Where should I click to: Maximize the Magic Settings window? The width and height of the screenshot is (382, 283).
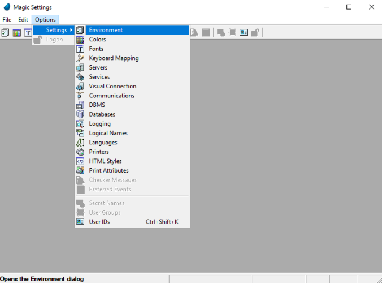[x=349, y=7]
